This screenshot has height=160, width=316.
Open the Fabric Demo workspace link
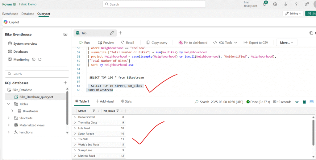click(x=28, y=4)
